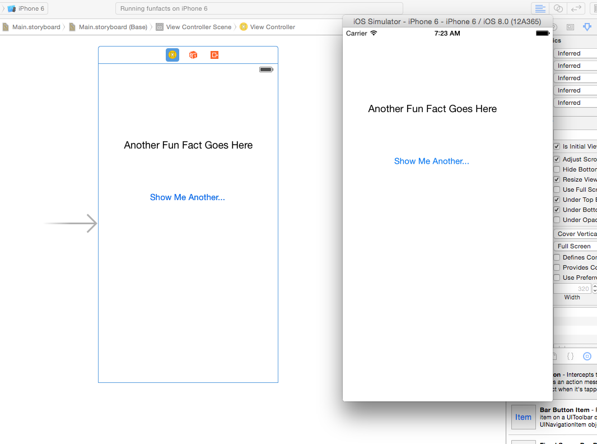Show the Object library
This screenshot has width=597, height=444.
tap(587, 356)
